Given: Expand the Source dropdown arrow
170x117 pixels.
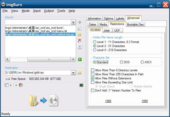Looking at the screenshot, I should (73, 22).
